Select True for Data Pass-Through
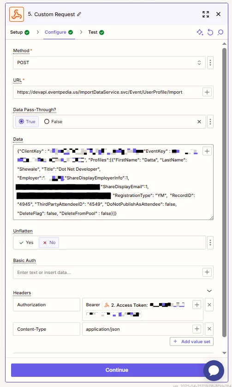 point(27,121)
